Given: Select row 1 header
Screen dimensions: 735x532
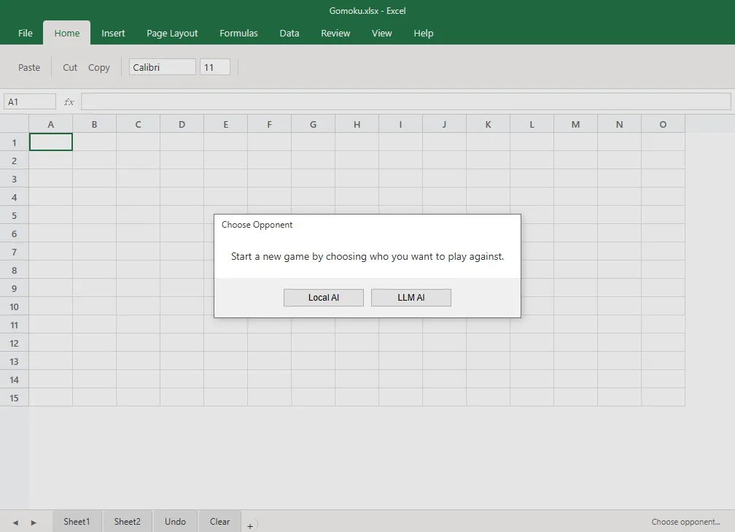Looking at the screenshot, I should coord(14,142).
